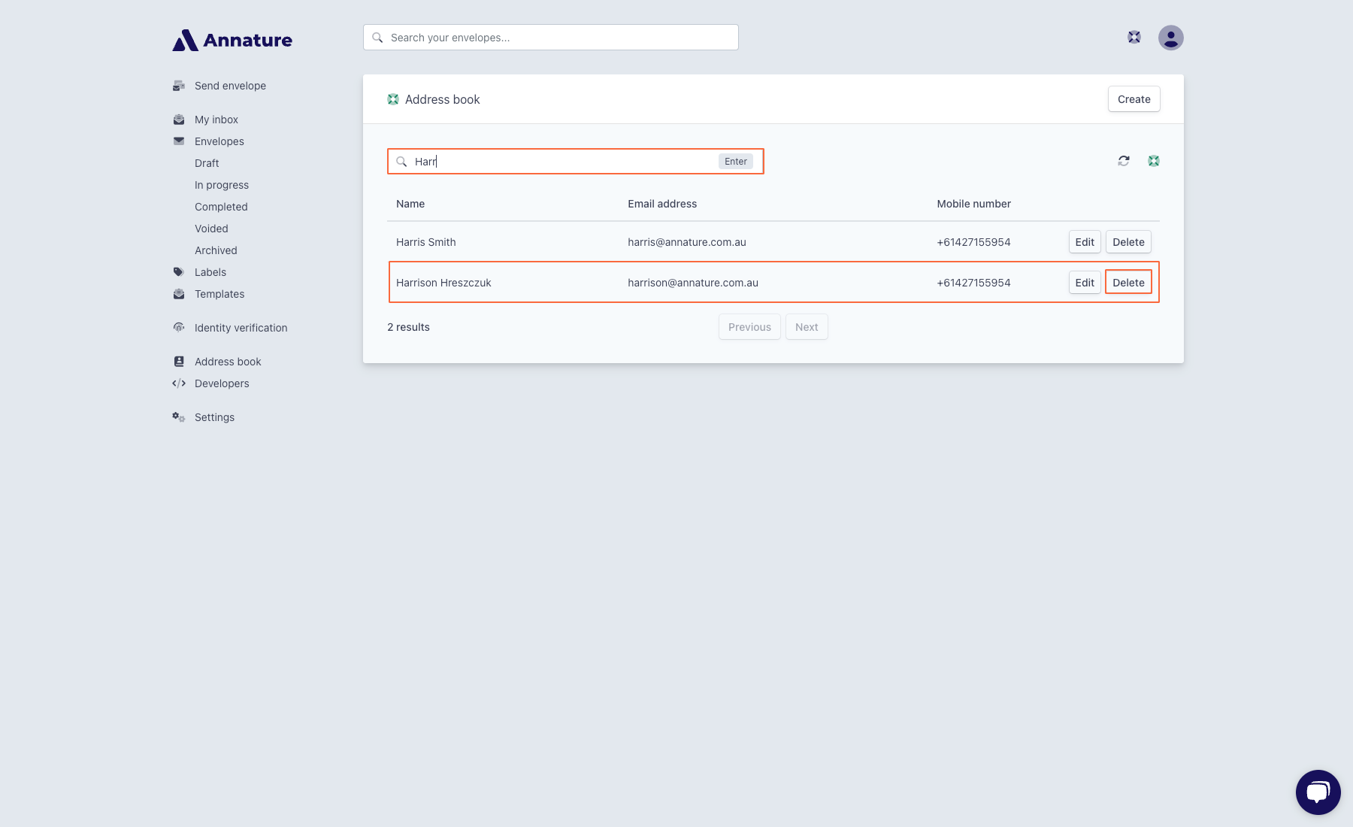The height and width of the screenshot is (827, 1353).
Task: Click the Next page button
Action: click(807, 327)
